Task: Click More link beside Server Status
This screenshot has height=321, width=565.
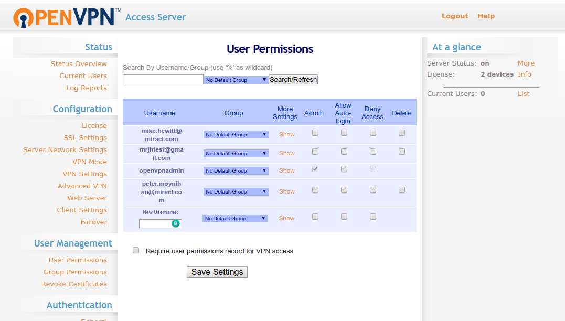Action: 526,63
